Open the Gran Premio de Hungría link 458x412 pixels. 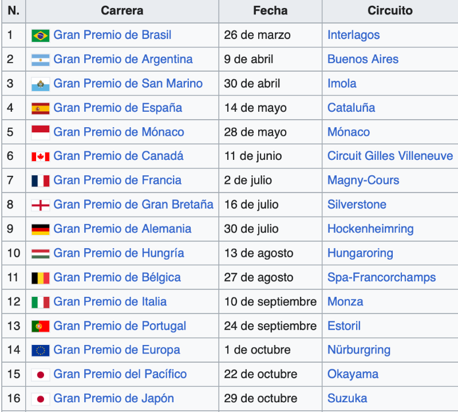[119, 253]
